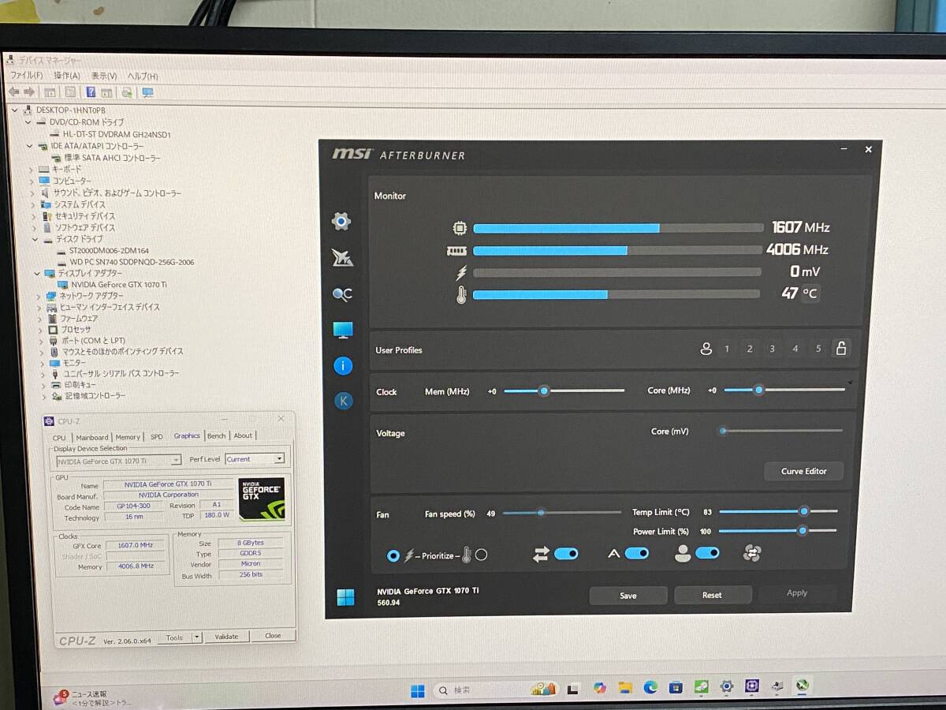This screenshot has height=710, width=946.
Task: Open the 操作(A) menu in Device Manager
Action: click(x=67, y=76)
